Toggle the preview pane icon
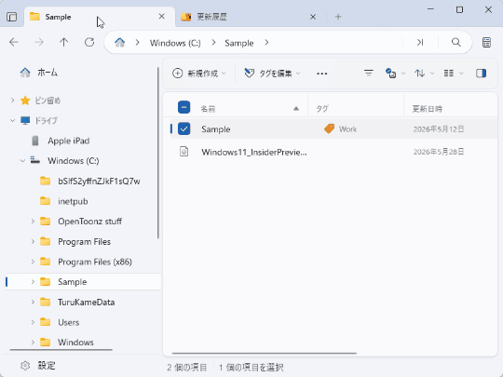The height and width of the screenshot is (377, 503). pos(481,74)
